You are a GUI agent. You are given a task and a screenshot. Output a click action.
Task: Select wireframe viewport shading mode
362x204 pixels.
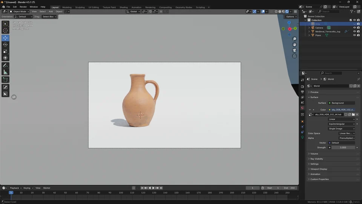(276, 12)
